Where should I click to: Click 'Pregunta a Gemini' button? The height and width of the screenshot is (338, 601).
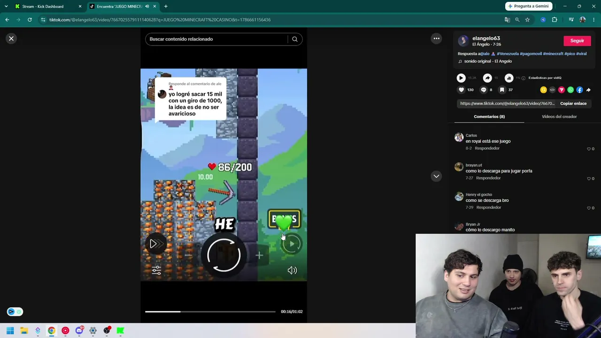click(x=528, y=7)
